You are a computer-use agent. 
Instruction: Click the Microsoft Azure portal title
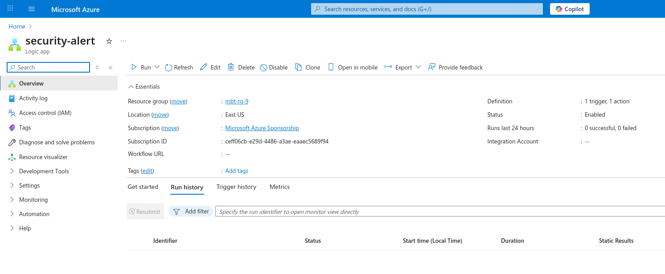coord(75,9)
